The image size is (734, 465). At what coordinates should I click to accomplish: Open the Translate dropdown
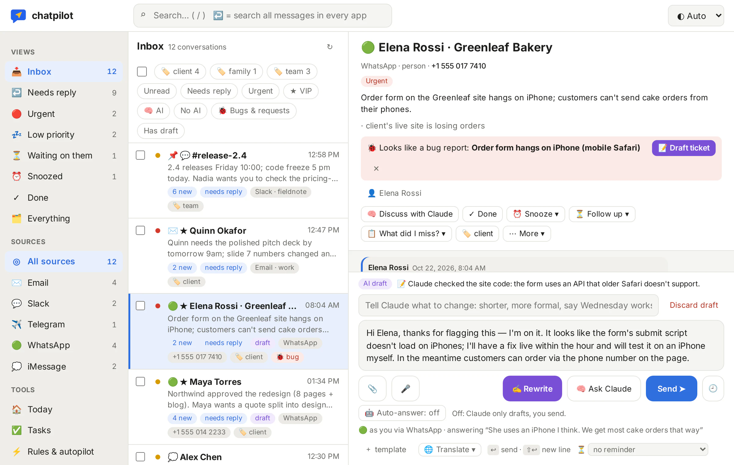(x=450, y=449)
